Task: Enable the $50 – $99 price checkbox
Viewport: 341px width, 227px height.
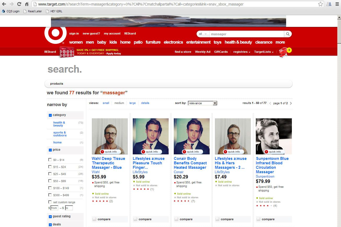Action: (x=50, y=181)
